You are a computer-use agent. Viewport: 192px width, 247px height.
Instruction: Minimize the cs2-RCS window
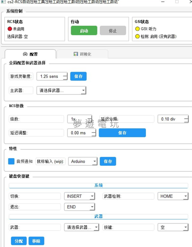(163, 2)
